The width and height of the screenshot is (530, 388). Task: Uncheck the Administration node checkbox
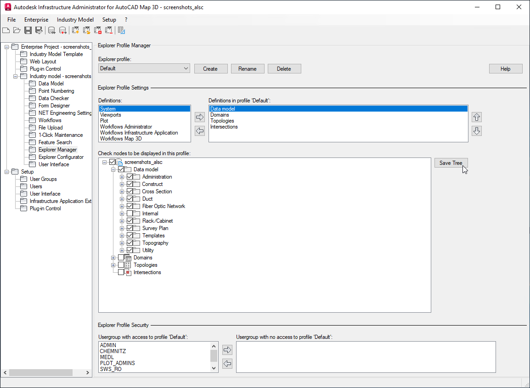(x=130, y=177)
